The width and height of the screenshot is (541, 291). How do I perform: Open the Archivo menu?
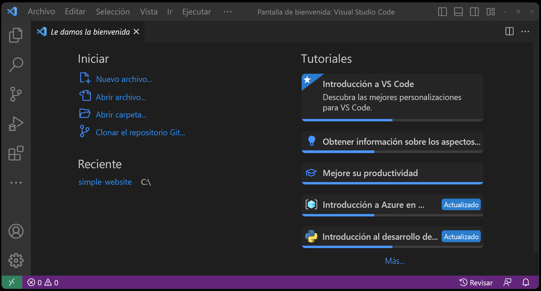(x=42, y=12)
